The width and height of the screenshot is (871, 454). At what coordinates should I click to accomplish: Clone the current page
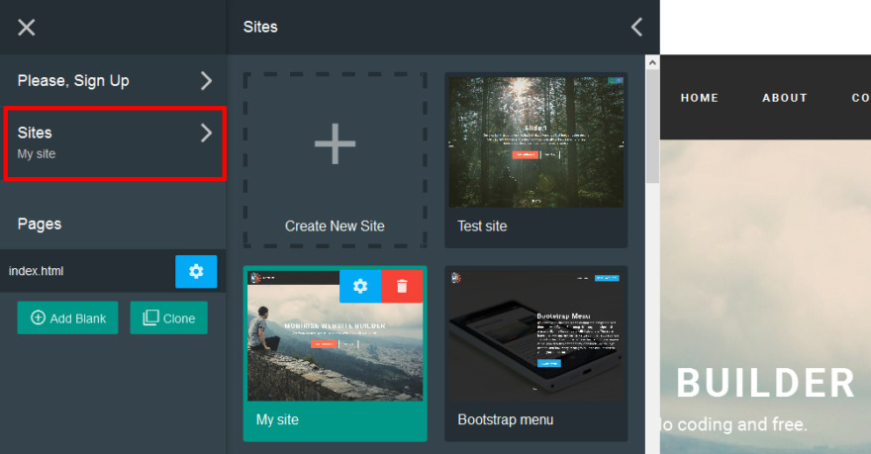coord(169,318)
